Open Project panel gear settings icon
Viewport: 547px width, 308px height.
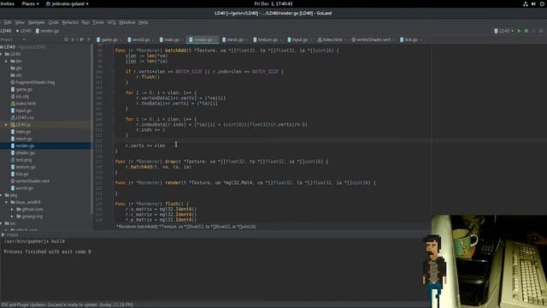click(81, 39)
